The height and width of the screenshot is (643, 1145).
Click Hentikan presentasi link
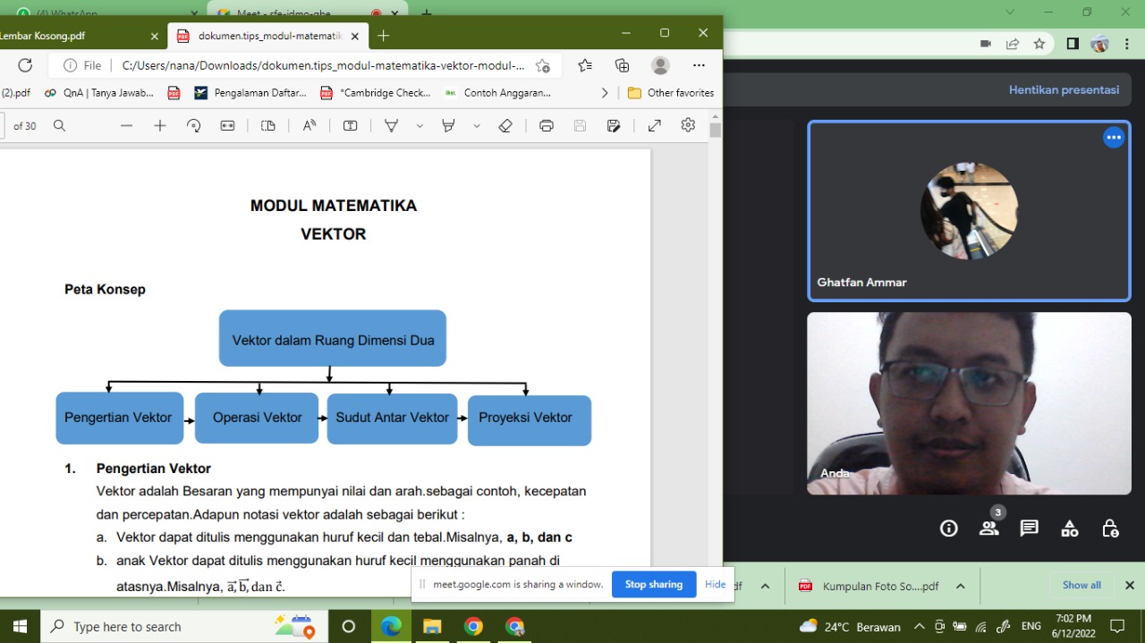[1064, 89]
